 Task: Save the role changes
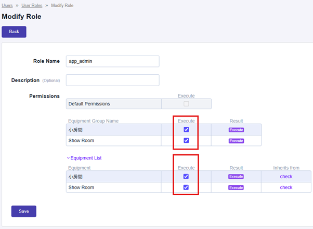tap(24, 211)
